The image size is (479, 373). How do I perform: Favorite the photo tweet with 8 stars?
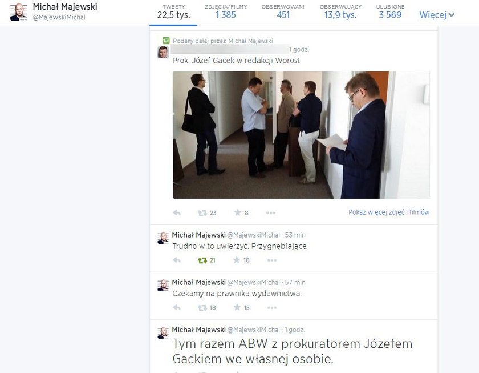(237, 212)
